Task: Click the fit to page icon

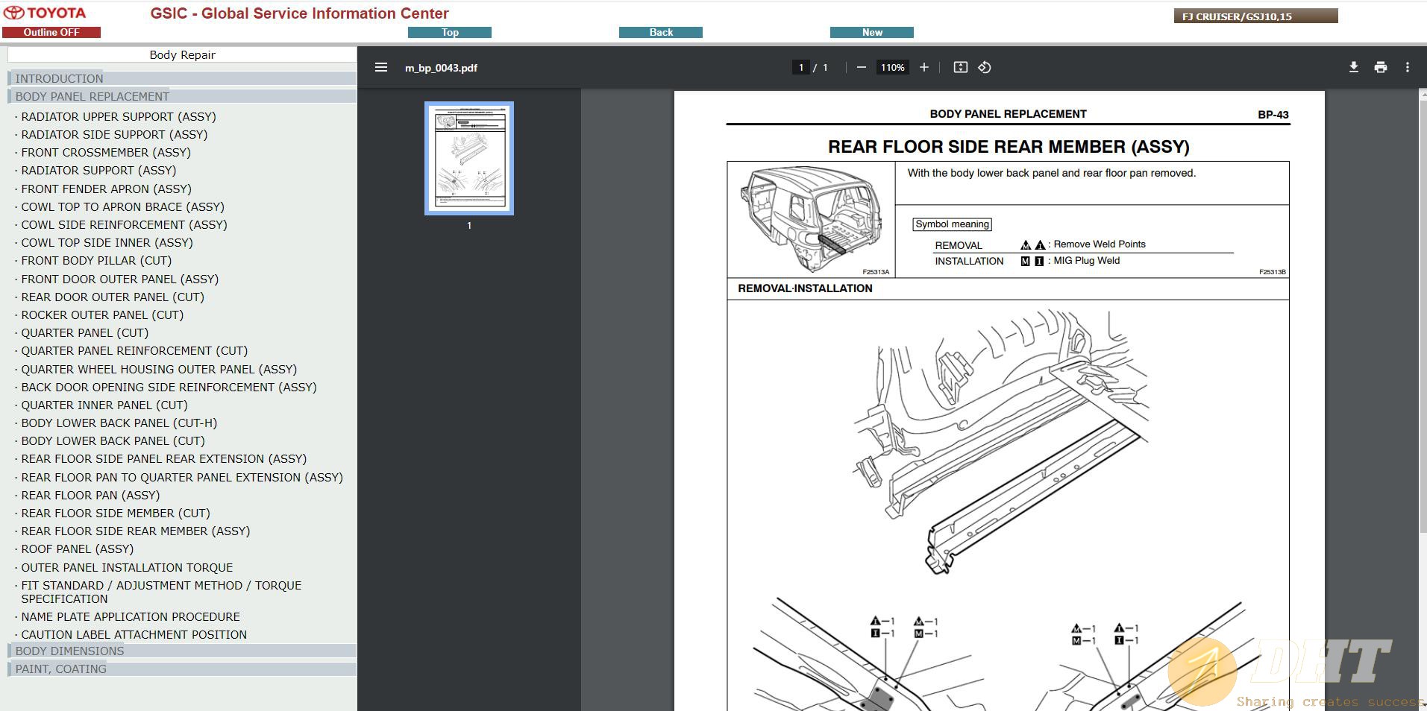Action: coord(961,67)
